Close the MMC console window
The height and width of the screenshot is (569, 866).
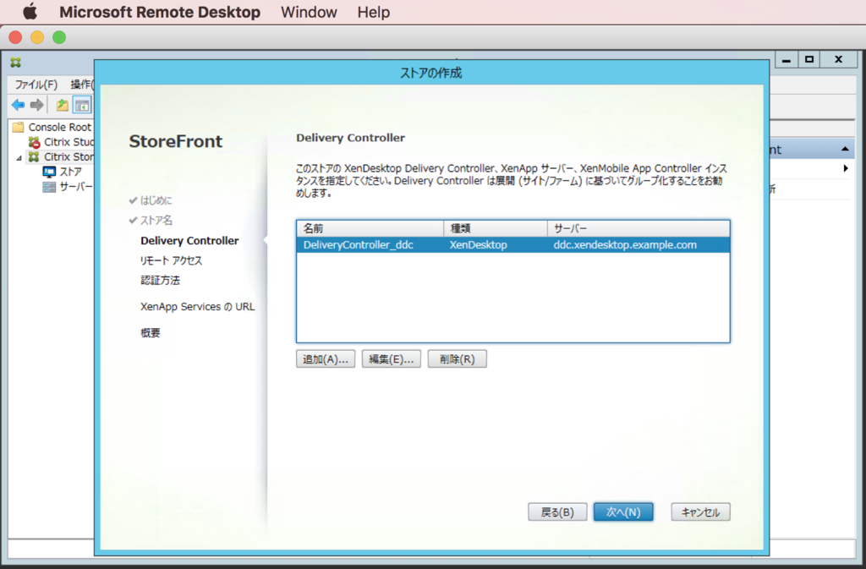tap(838, 59)
